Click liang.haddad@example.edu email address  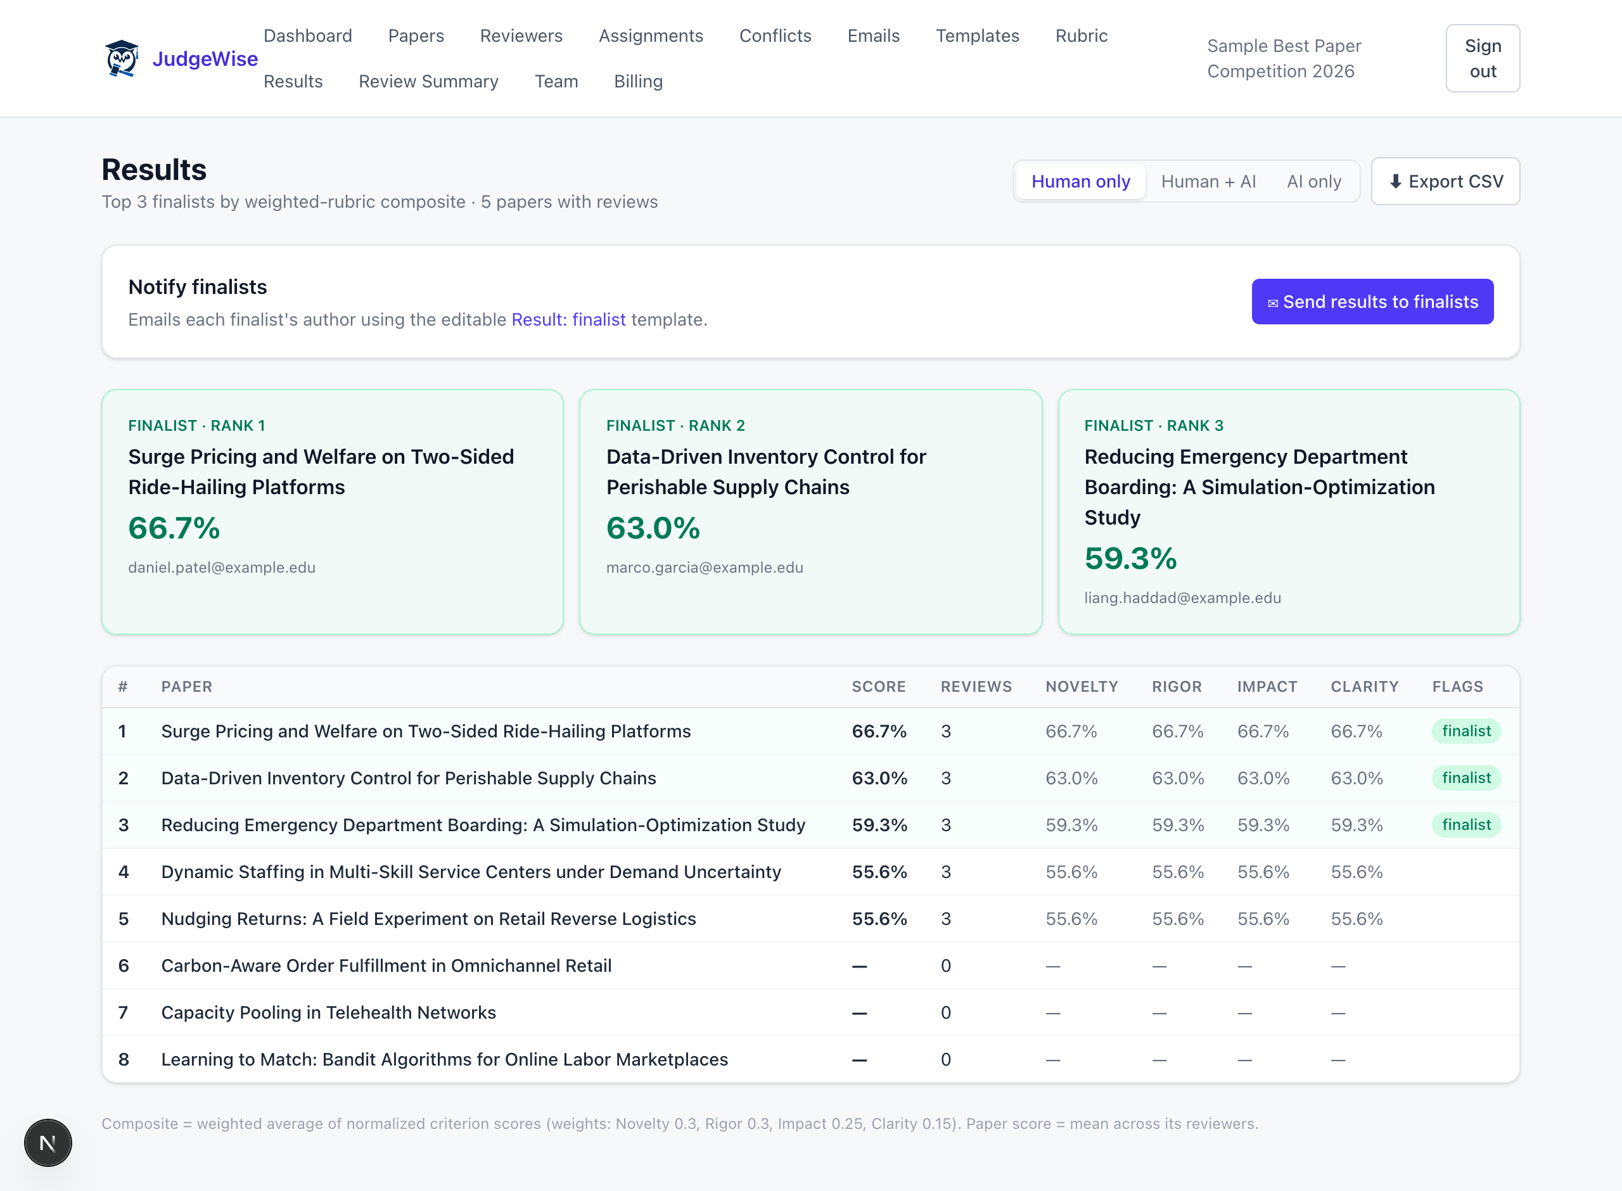[1182, 597]
